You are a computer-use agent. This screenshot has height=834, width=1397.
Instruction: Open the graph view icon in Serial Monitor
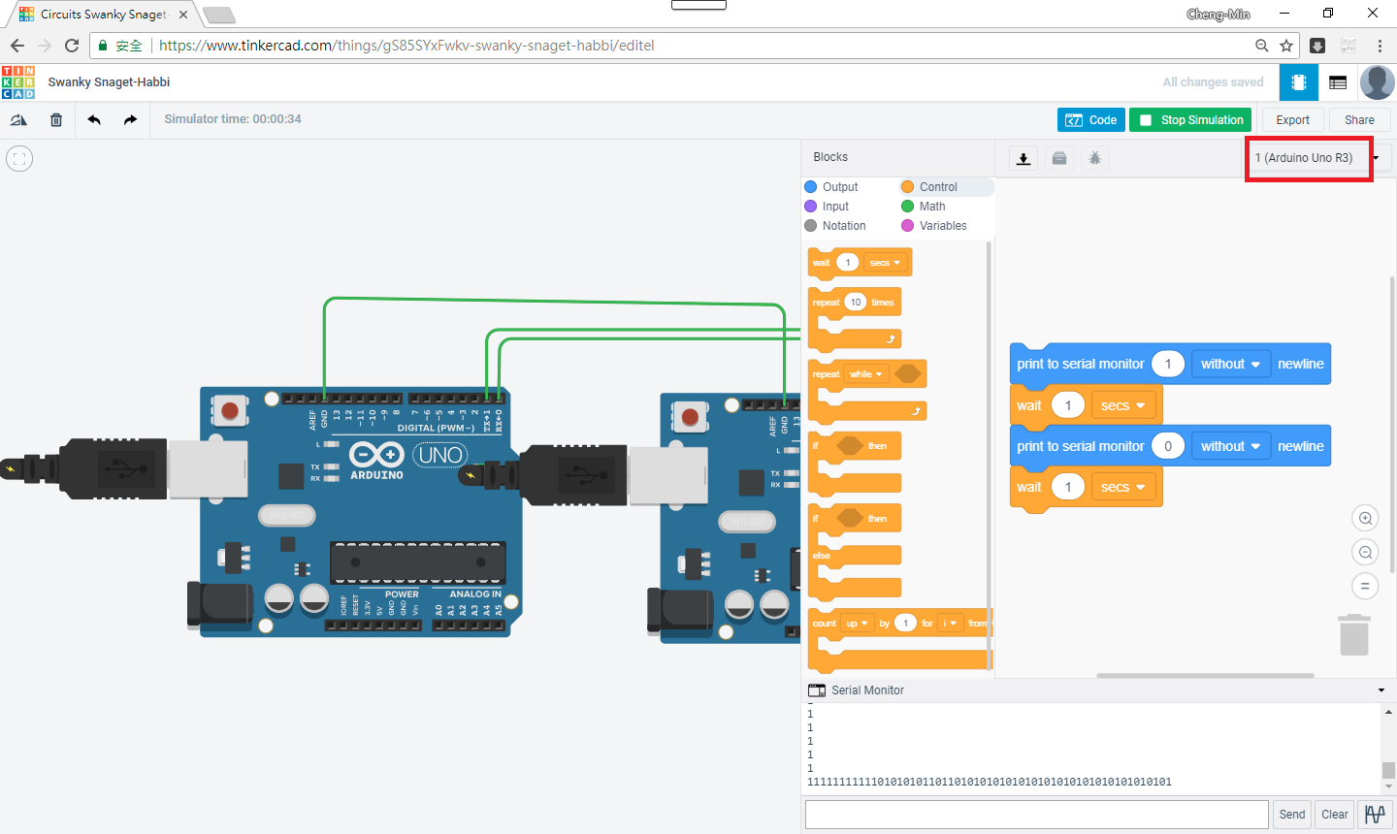(x=1375, y=815)
